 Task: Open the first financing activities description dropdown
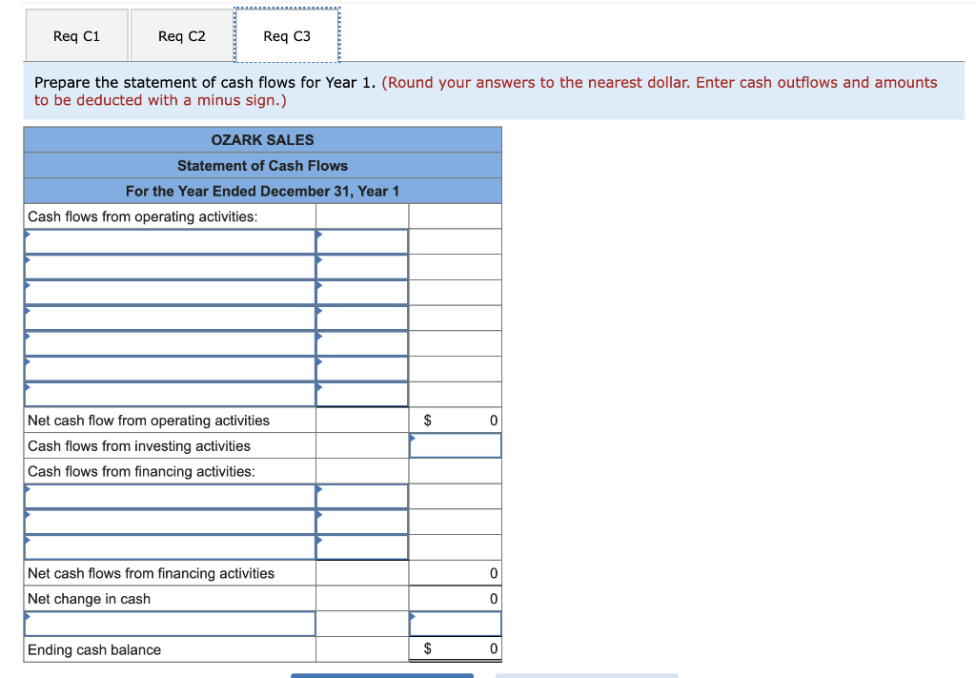click(x=170, y=496)
